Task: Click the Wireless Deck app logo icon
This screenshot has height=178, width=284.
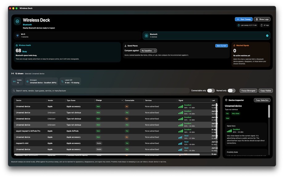Action: point(17,21)
